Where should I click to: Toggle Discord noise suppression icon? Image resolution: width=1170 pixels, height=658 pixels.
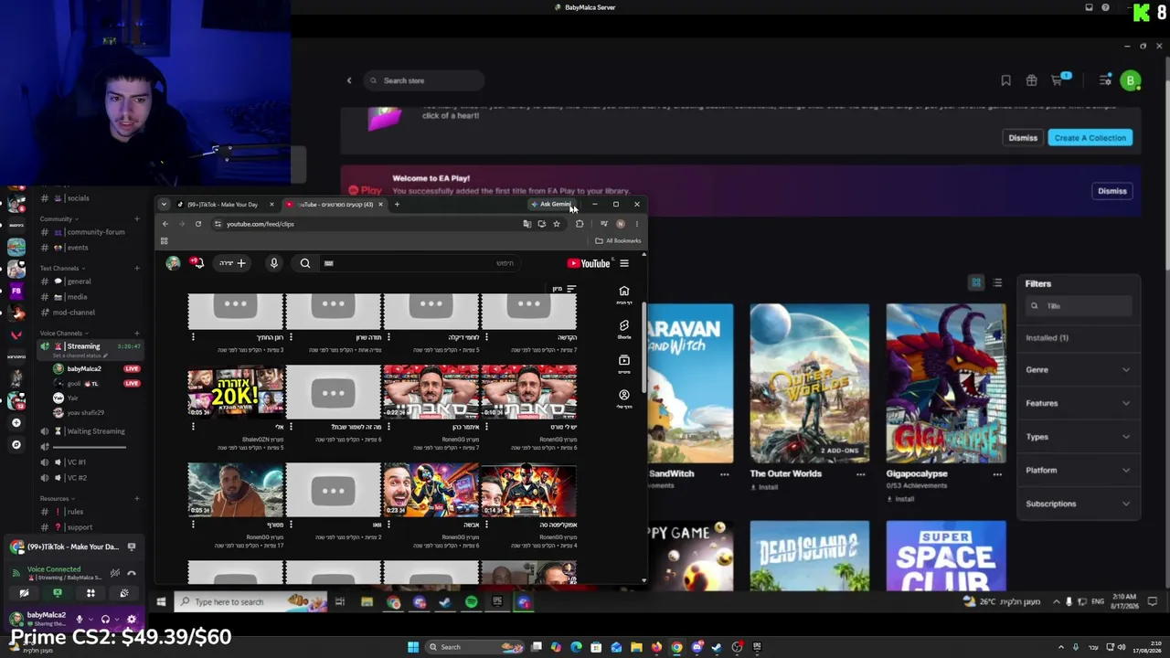pos(115,573)
